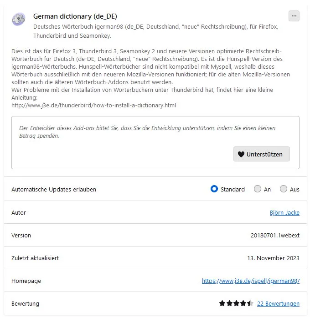The height and width of the screenshot is (317, 310).
Task: Open the 22 Bewertungen reviews link
Action: click(x=278, y=303)
